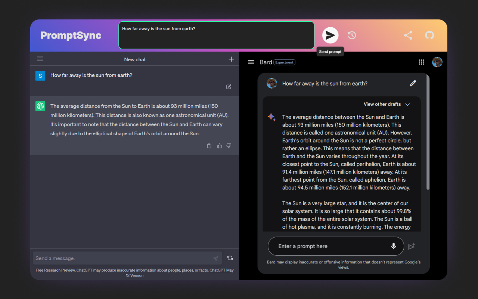Click the Bard sparkle response icon
This screenshot has width=478, height=299.
tap(271, 117)
